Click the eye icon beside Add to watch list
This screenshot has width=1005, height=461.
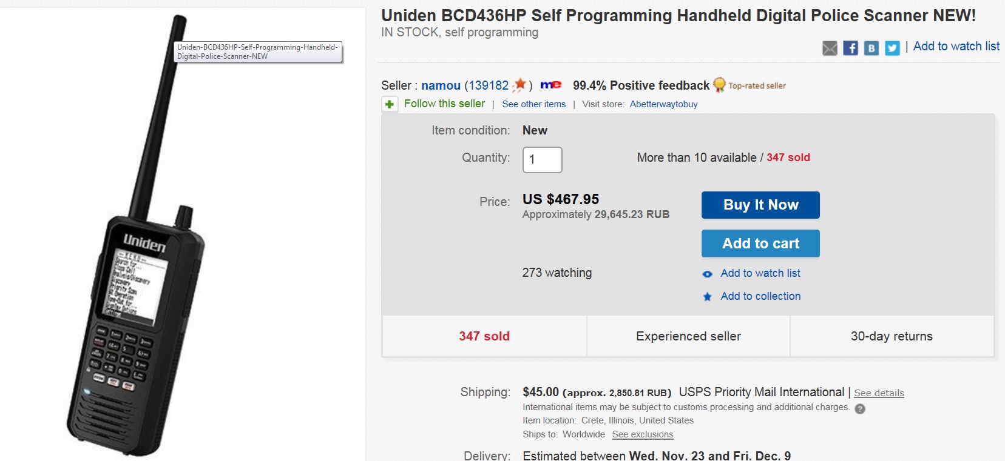pyautogui.click(x=707, y=274)
